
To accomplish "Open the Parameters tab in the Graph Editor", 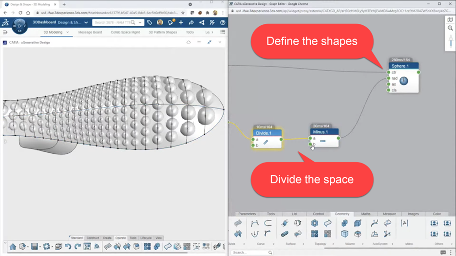I will [x=247, y=214].
